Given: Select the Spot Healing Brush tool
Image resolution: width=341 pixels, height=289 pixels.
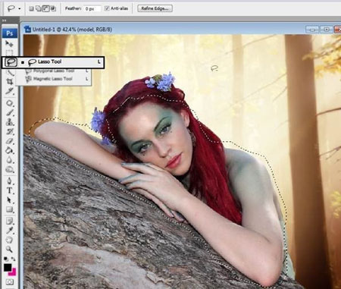Looking at the screenshot, I should click(x=9, y=103).
